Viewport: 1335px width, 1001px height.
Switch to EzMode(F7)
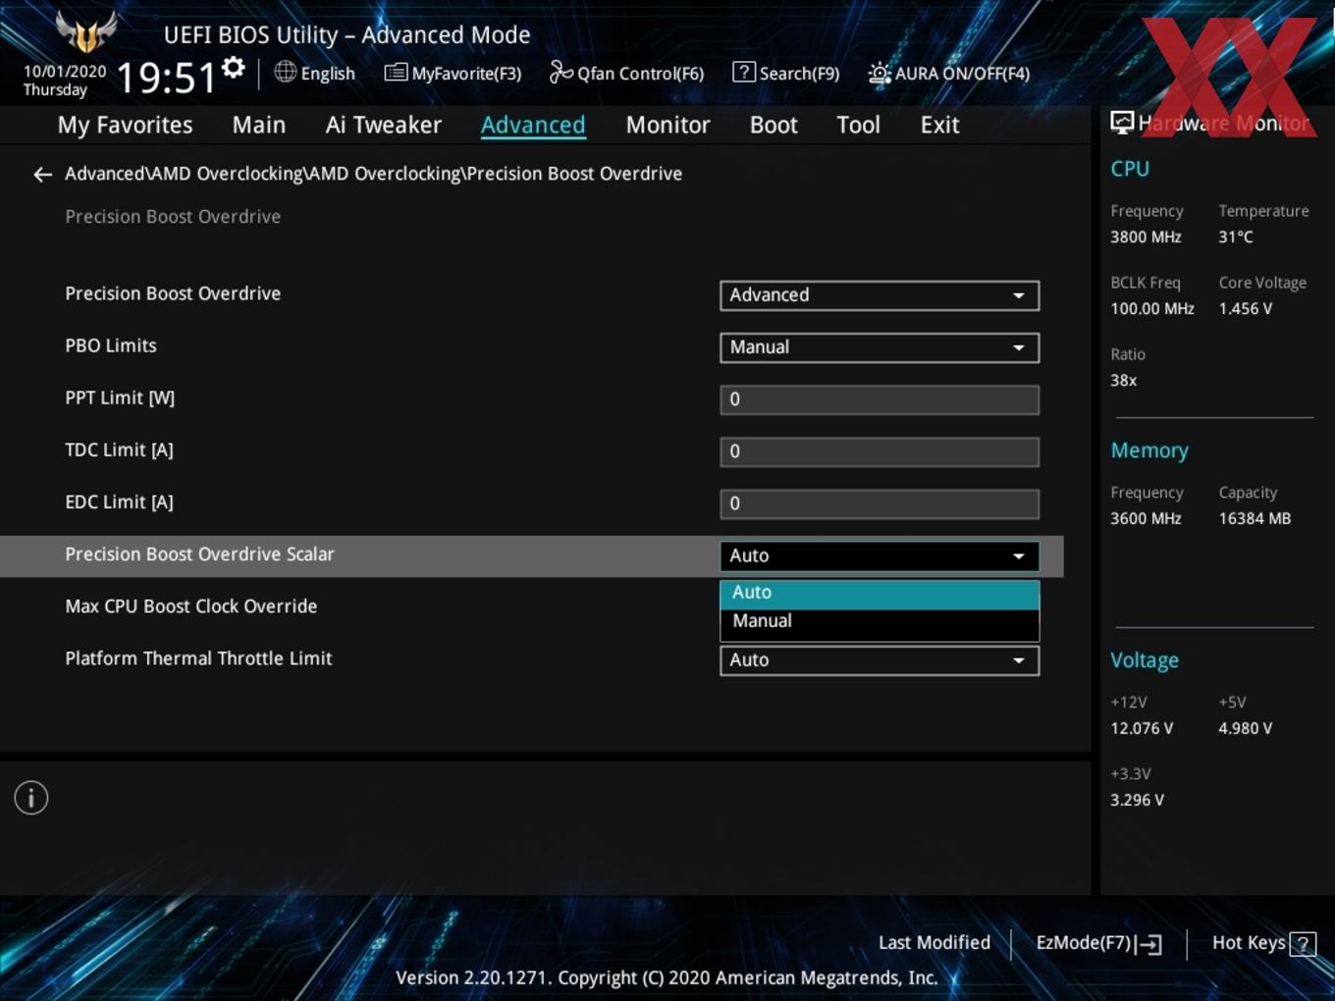(x=1098, y=943)
